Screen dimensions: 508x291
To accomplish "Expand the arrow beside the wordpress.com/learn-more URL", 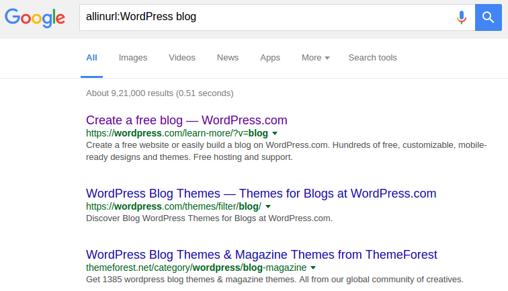I will pos(275,133).
